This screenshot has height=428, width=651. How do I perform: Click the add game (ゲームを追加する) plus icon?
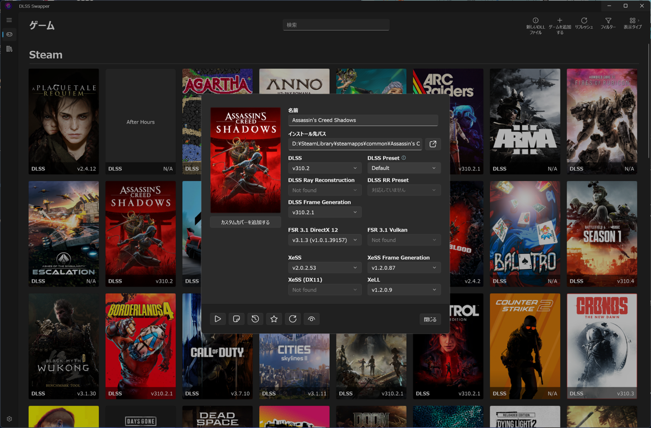[560, 21]
